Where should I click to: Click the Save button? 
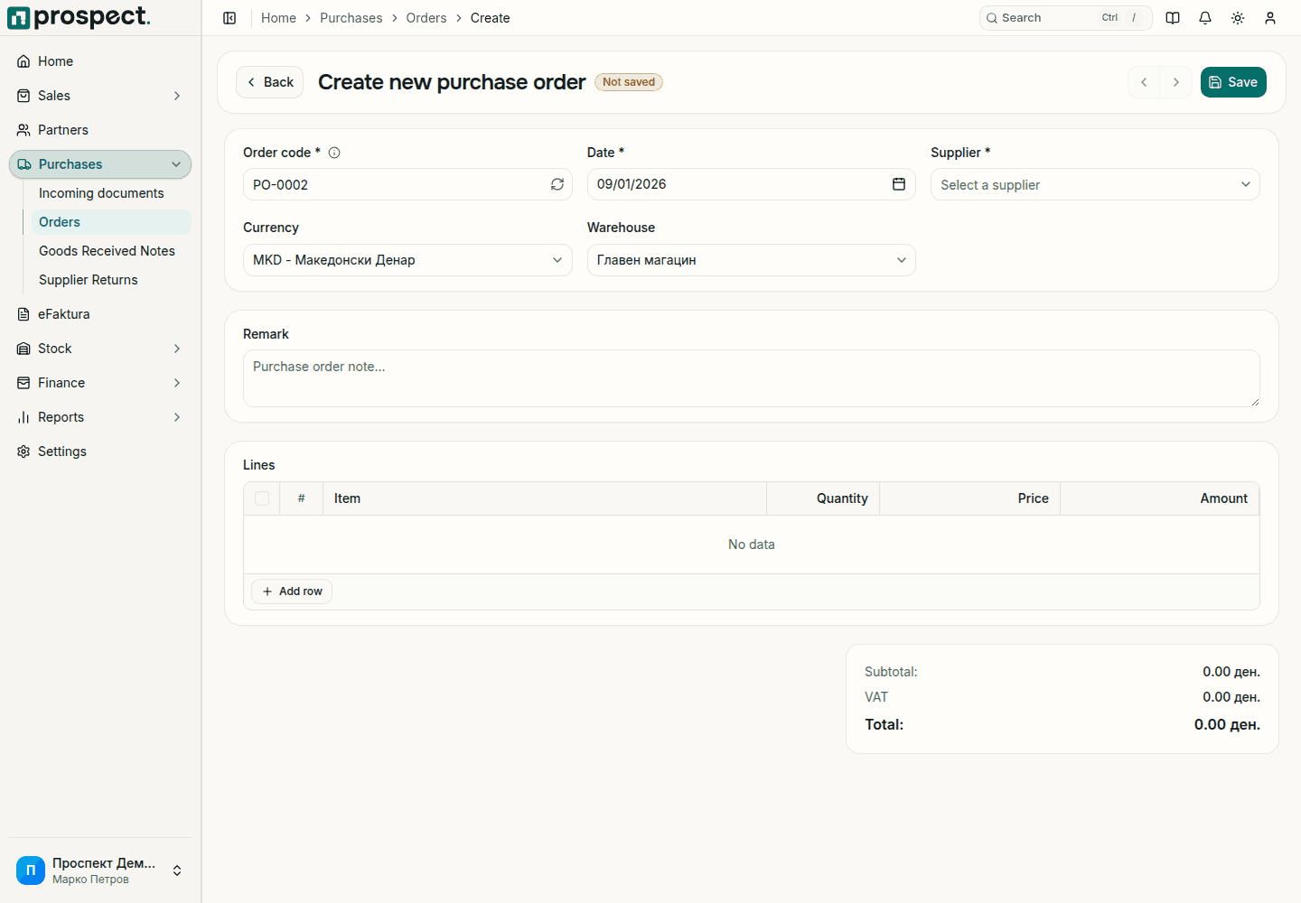click(x=1233, y=82)
